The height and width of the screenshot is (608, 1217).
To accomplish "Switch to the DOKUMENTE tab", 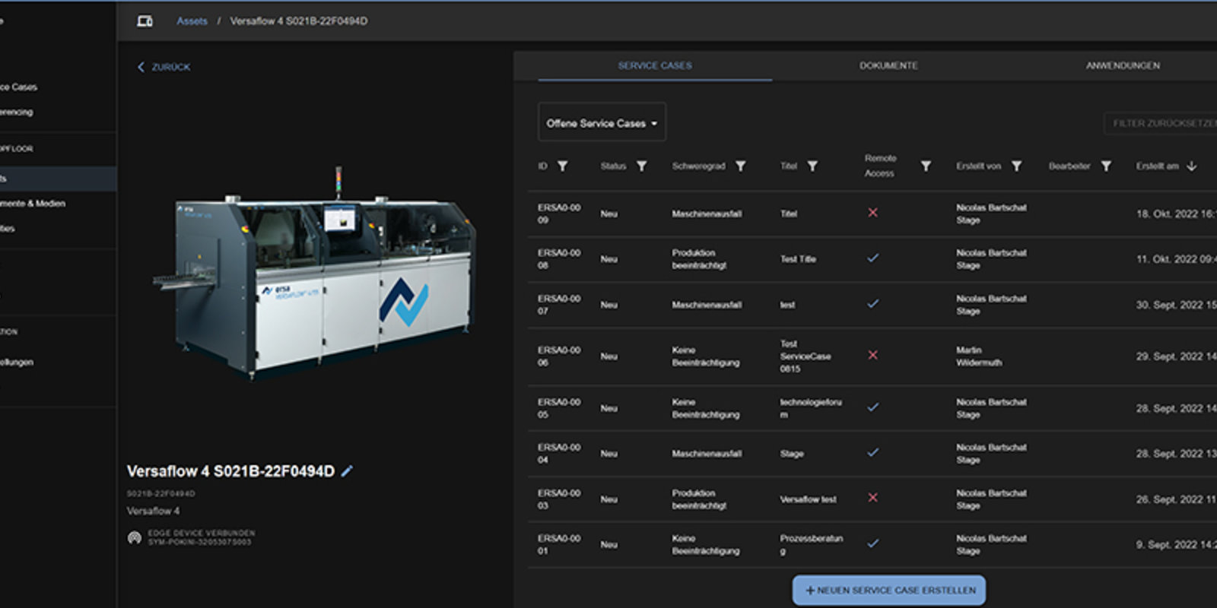I will 888,66.
